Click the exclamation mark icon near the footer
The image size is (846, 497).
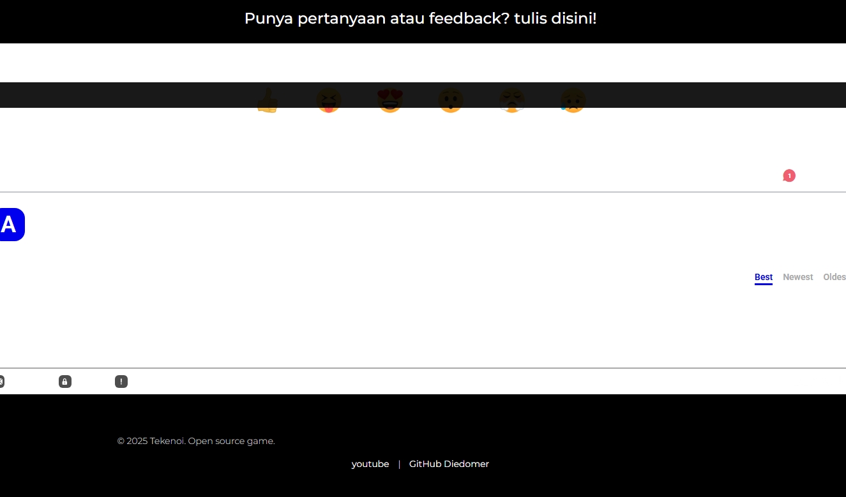pos(121,381)
